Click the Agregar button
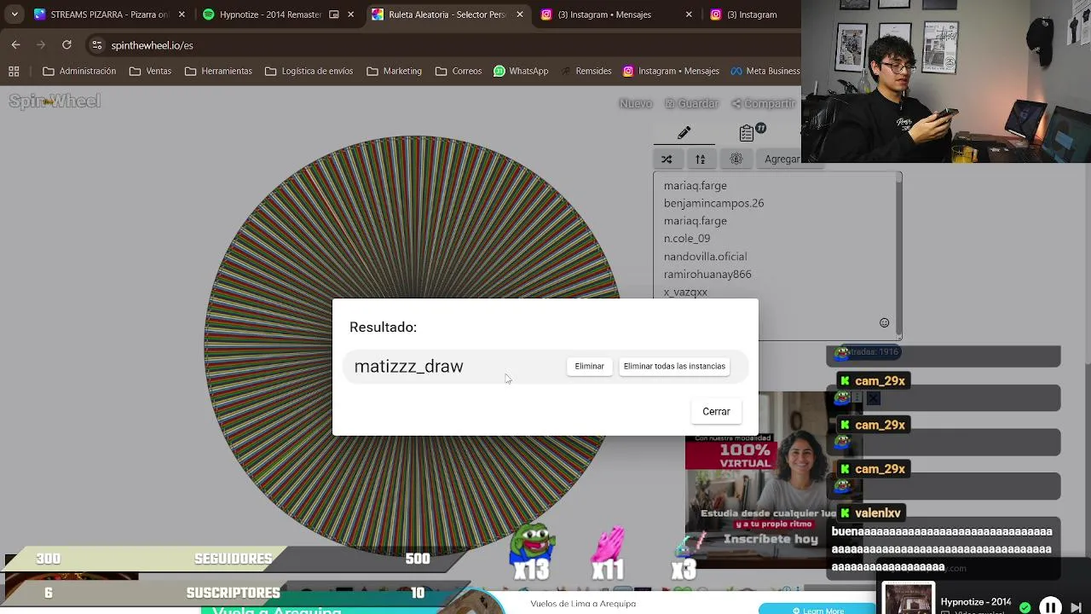Image resolution: width=1091 pixels, height=614 pixels. click(782, 159)
